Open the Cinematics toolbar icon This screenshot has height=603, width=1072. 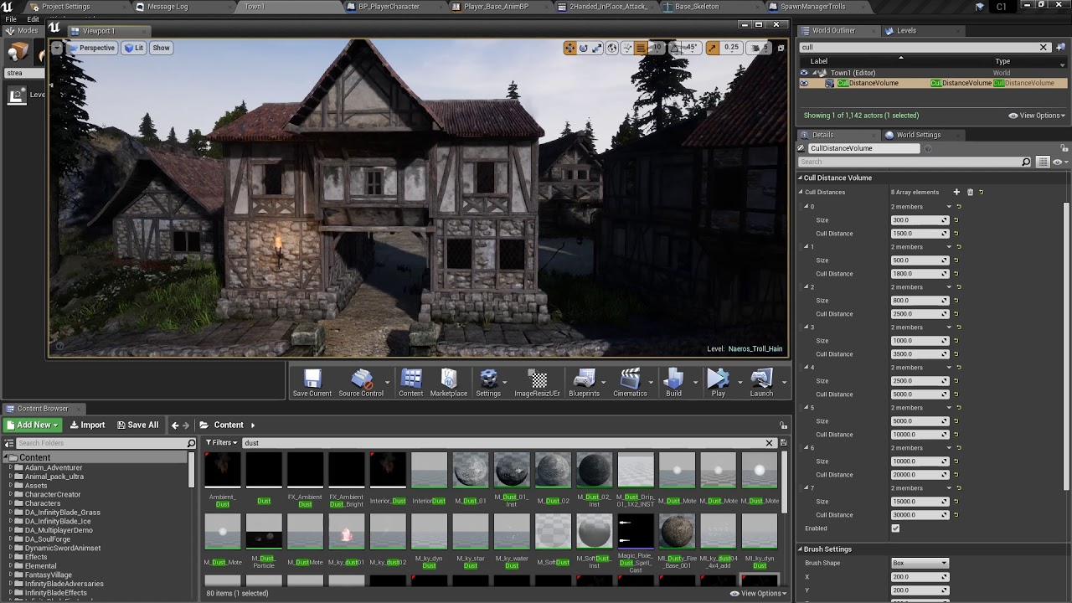pyautogui.click(x=630, y=381)
